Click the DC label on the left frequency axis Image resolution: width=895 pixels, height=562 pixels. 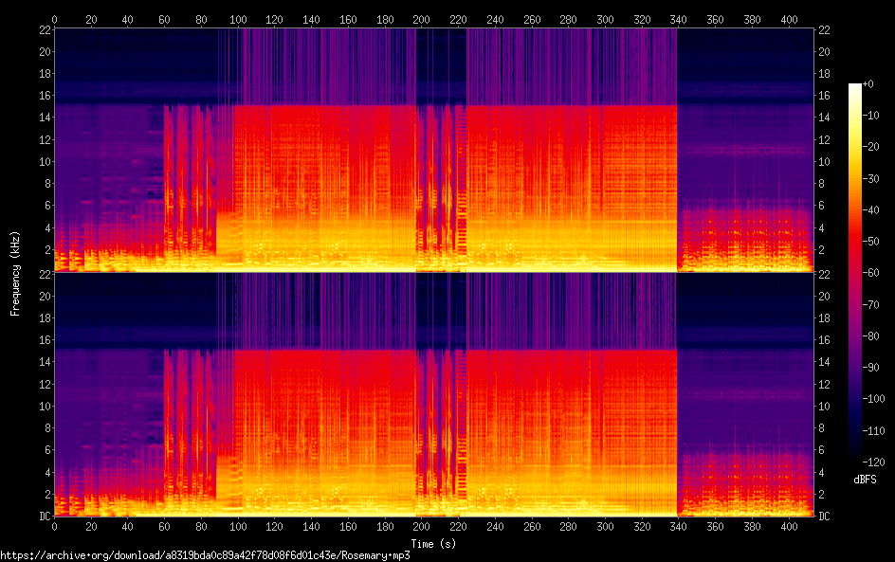pyautogui.click(x=42, y=517)
